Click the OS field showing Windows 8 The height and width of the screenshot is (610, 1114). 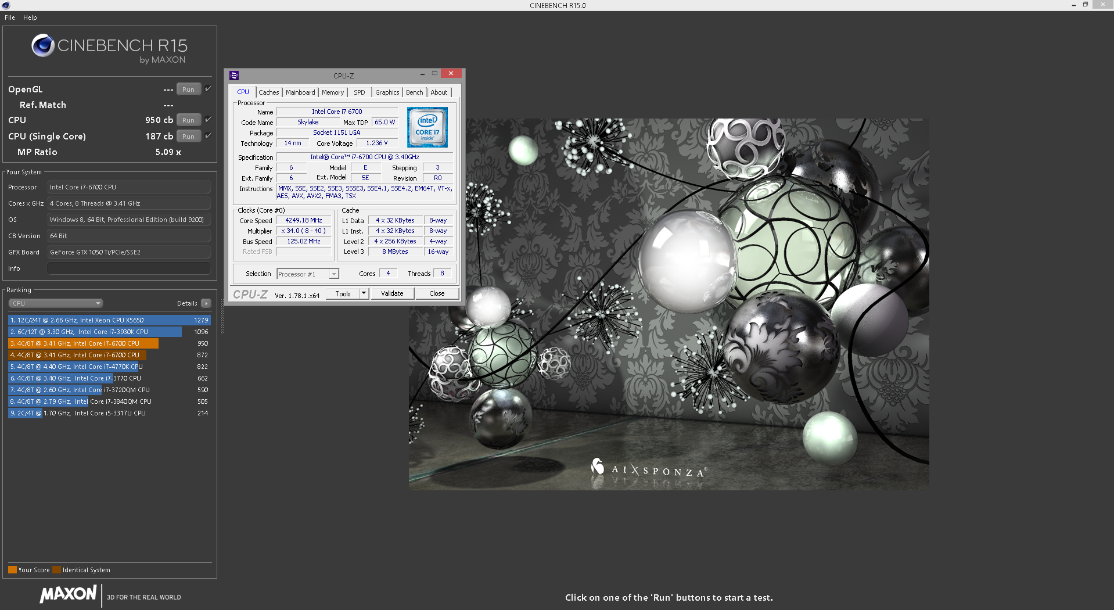click(x=128, y=220)
